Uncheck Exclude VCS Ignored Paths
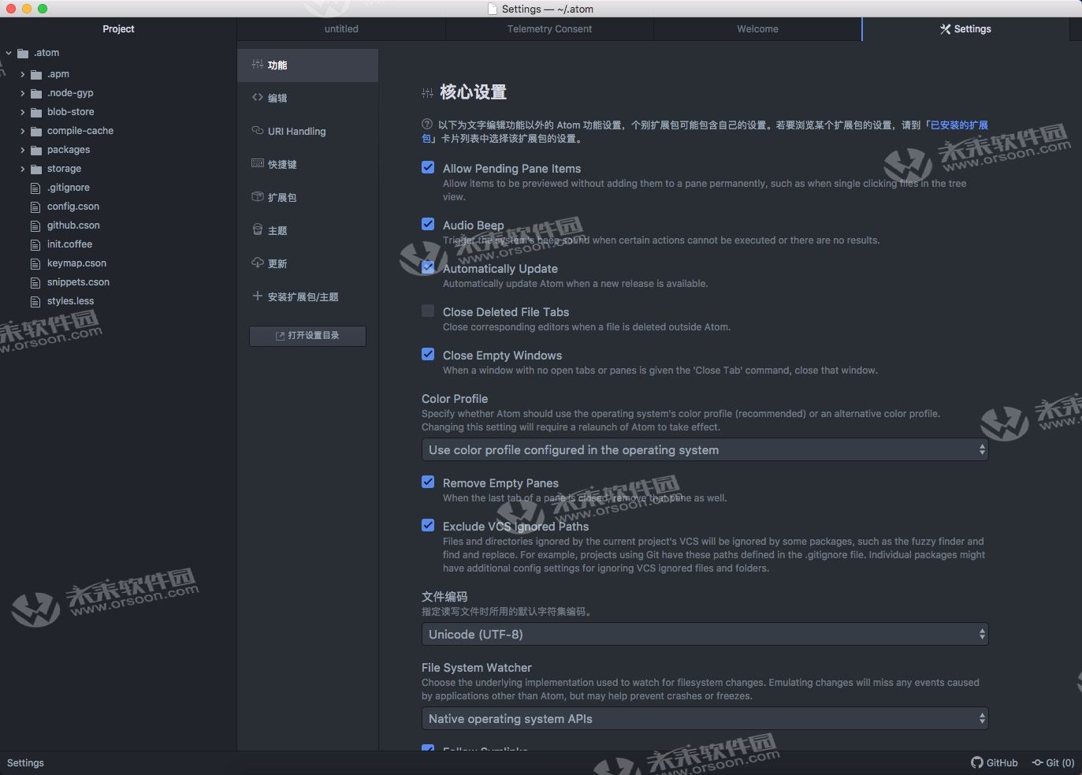The image size is (1082, 775). (428, 525)
